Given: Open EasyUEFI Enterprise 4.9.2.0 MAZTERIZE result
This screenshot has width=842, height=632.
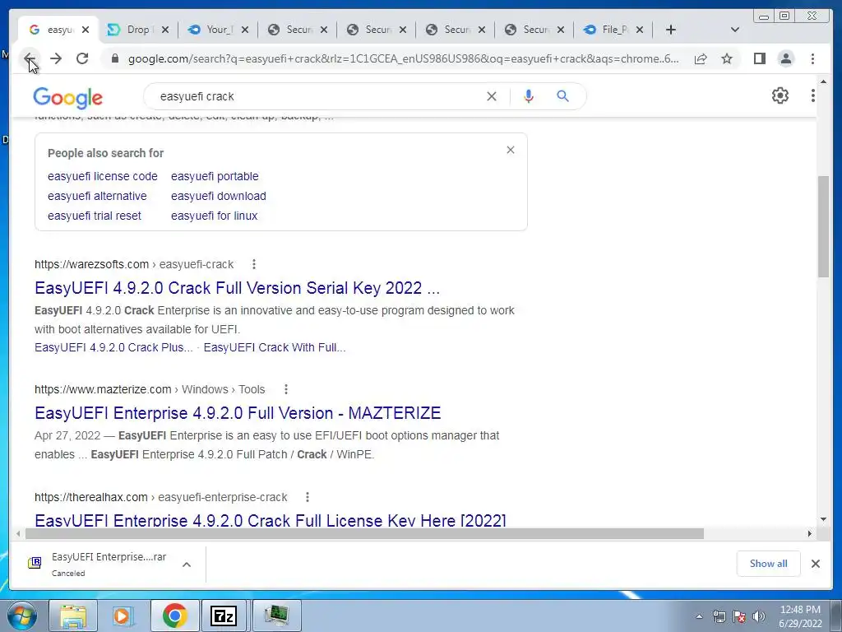Looking at the screenshot, I should (x=238, y=413).
